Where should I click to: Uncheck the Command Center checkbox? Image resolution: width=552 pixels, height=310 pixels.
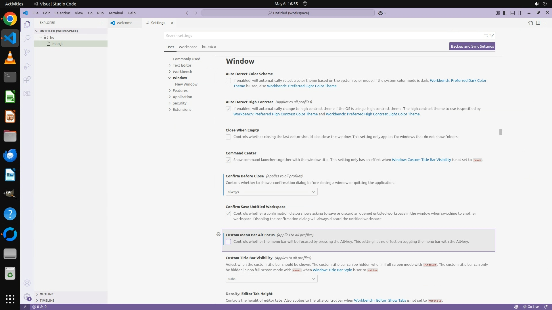coord(228,160)
